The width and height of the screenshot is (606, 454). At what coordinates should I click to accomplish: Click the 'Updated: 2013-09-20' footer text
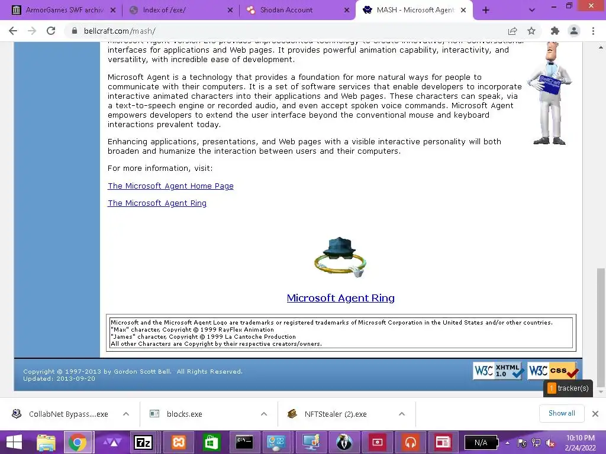(59, 379)
